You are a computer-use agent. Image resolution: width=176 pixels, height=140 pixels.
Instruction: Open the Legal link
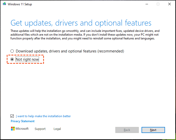[x=57, y=129]
